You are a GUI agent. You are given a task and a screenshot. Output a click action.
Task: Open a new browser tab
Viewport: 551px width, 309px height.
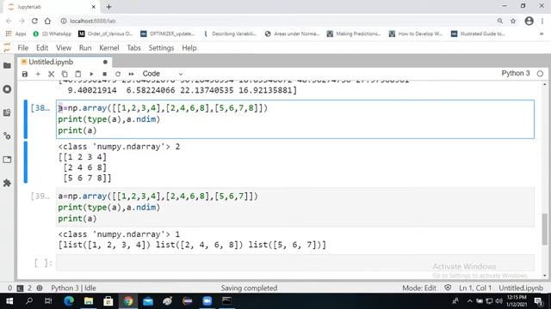pyautogui.click(x=109, y=7)
